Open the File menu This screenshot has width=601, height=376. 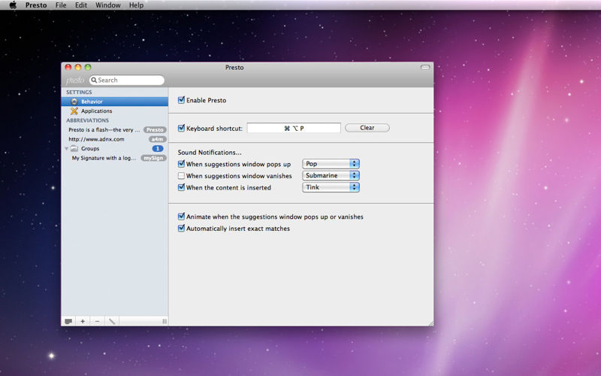(61, 5)
